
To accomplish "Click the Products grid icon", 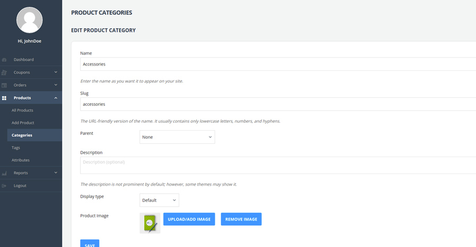I will tap(4, 98).
